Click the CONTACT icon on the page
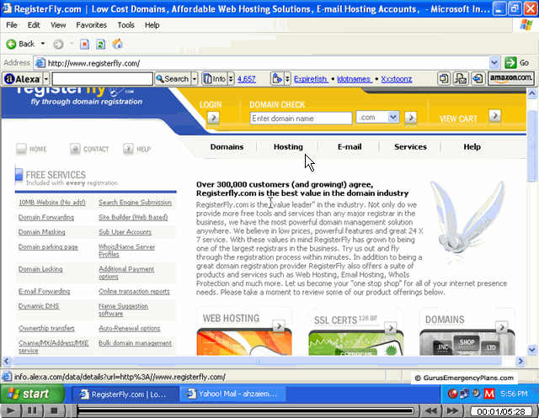 [x=75, y=149]
